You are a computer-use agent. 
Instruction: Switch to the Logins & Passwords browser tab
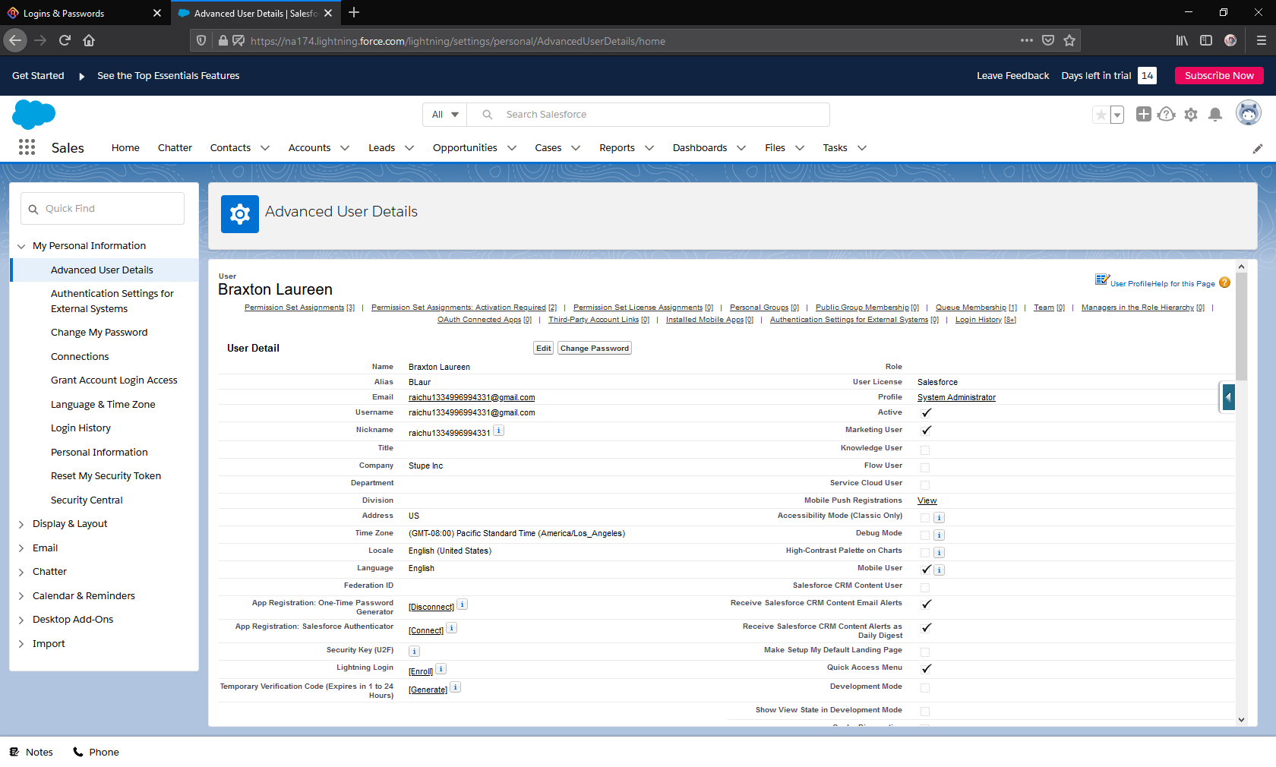click(x=84, y=13)
